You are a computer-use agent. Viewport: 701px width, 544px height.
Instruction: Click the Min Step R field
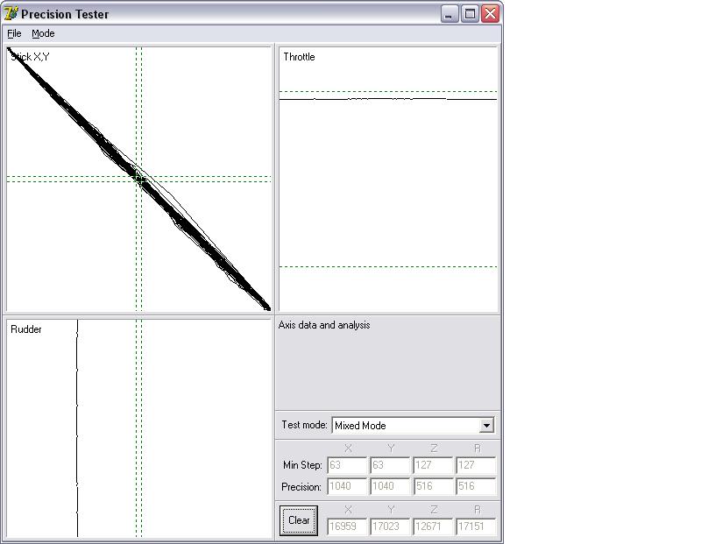[x=476, y=465]
